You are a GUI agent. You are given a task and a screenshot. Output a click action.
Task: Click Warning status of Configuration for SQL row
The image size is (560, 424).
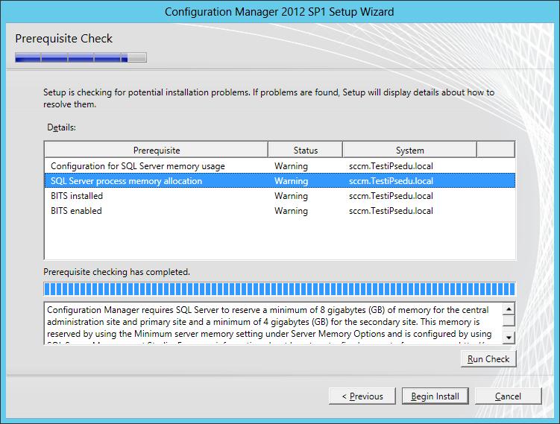click(291, 166)
